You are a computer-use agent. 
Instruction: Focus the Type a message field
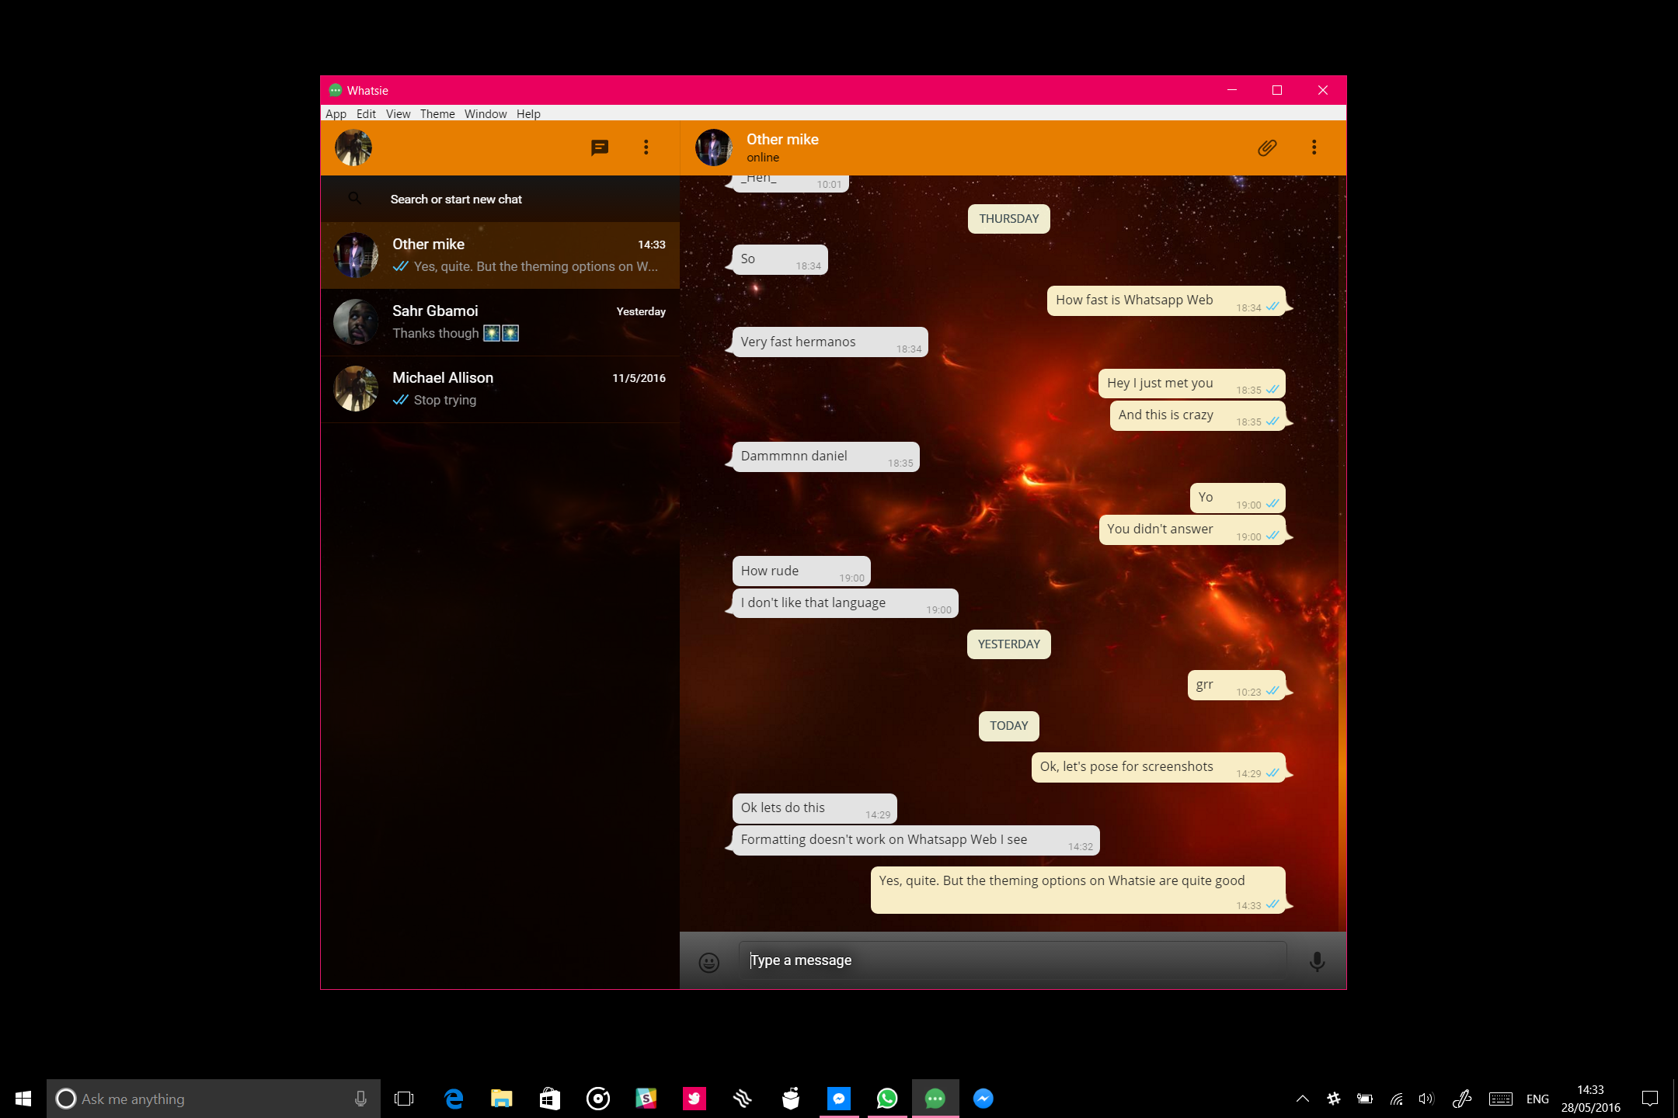pyautogui.click(x=1012, y=960)
